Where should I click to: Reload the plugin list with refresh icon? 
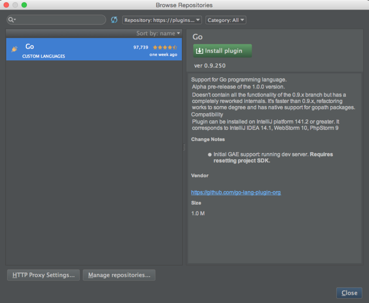pyautogui.click(x=114, y=20)
